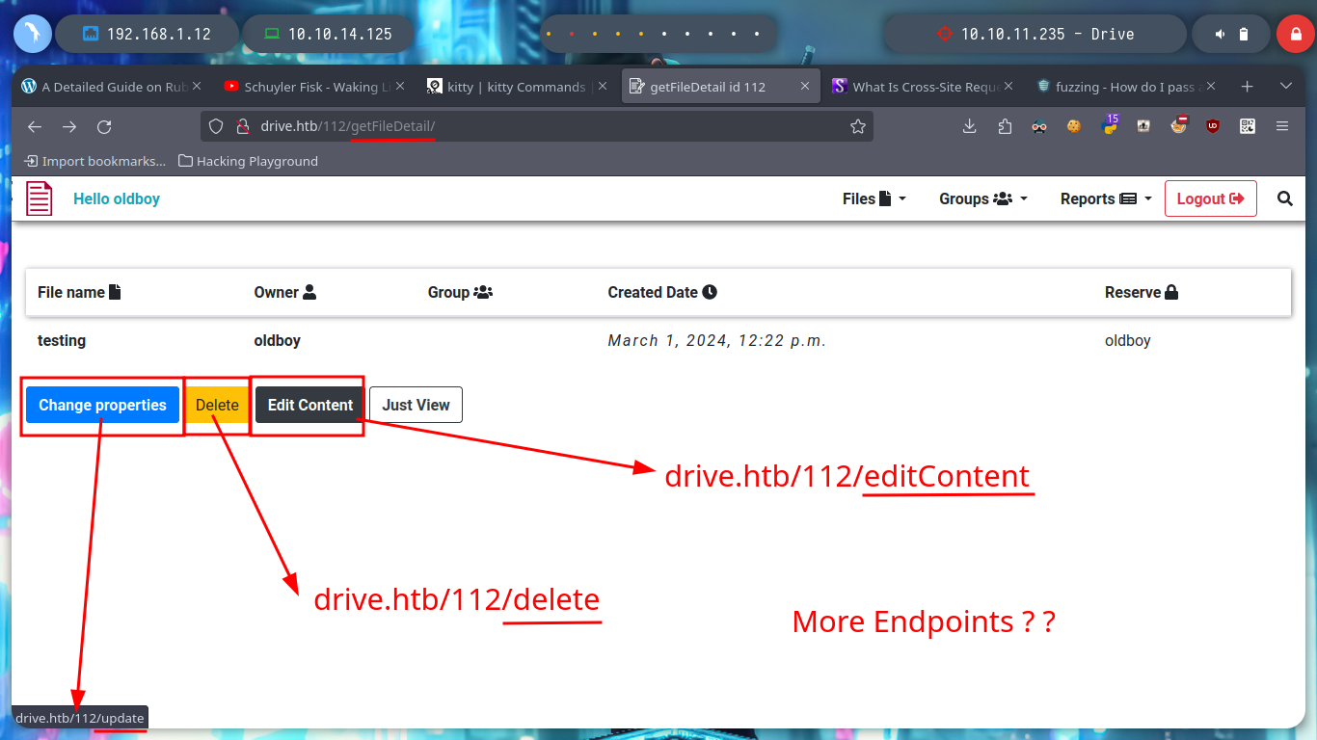The image size is (1317, 740).
Task: Click the search magnifier in site navbar
Action: tap(1284, 198)
